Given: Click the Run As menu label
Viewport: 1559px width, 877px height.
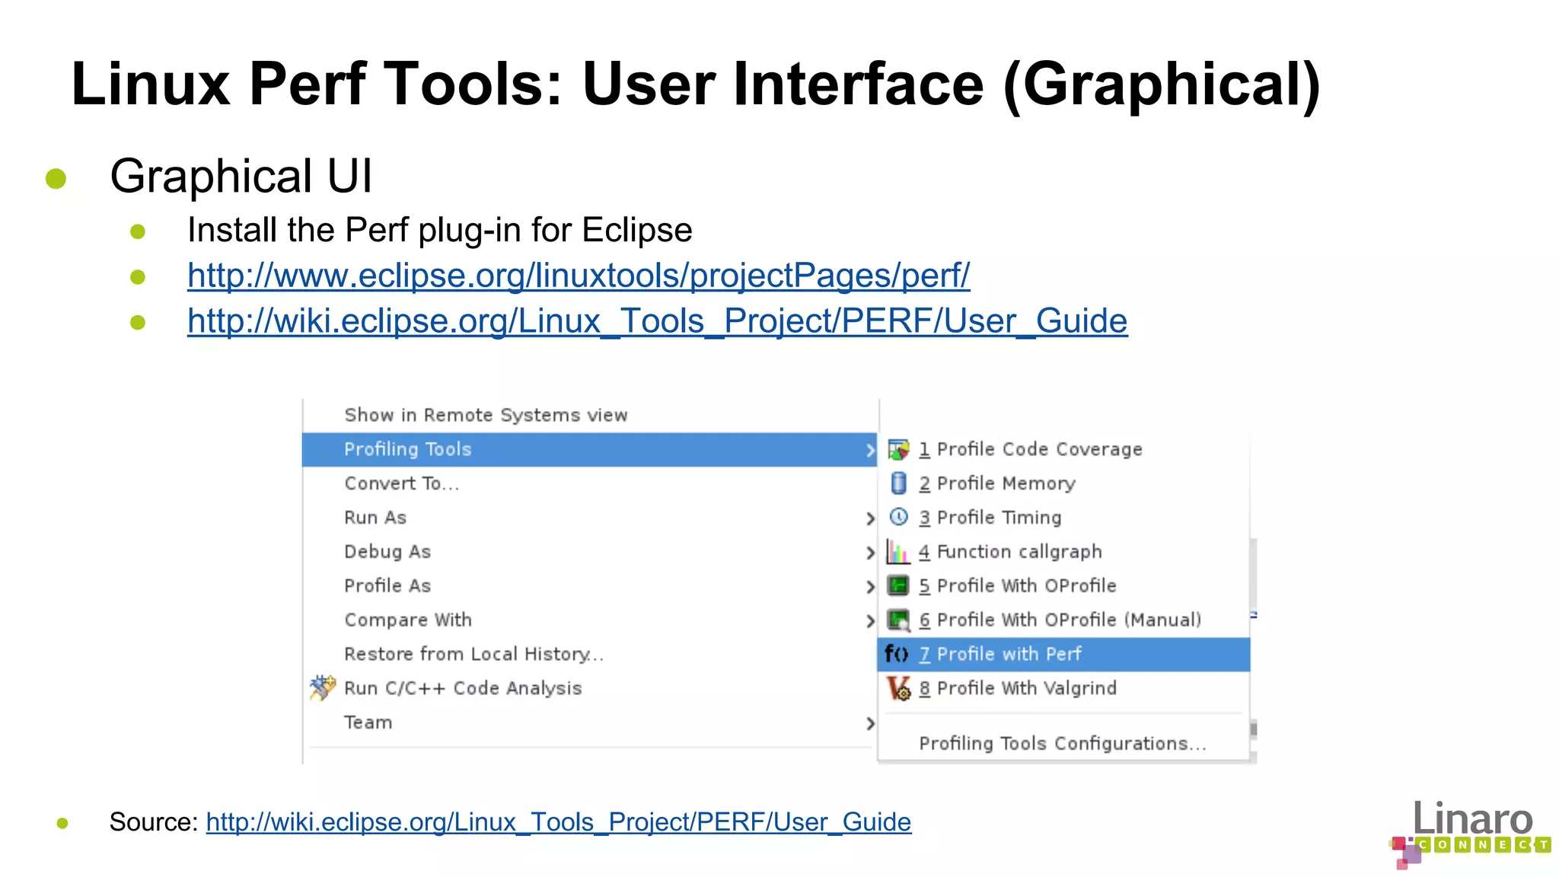Looking at the screenshot, I should coord(375,518).
